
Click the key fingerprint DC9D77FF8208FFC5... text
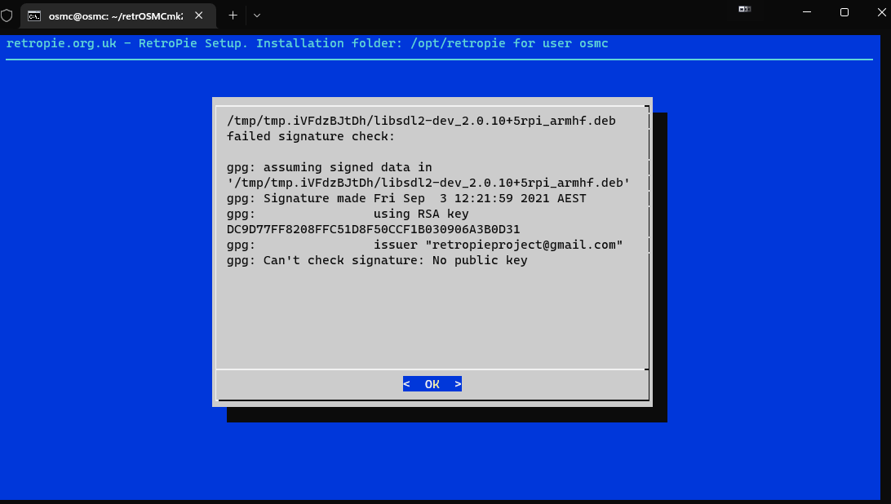pyautogui.click(x=373, y=229)
